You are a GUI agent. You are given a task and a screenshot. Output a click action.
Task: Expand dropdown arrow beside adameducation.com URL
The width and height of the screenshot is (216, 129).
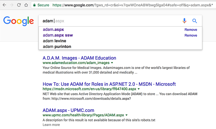coord(112,63)
